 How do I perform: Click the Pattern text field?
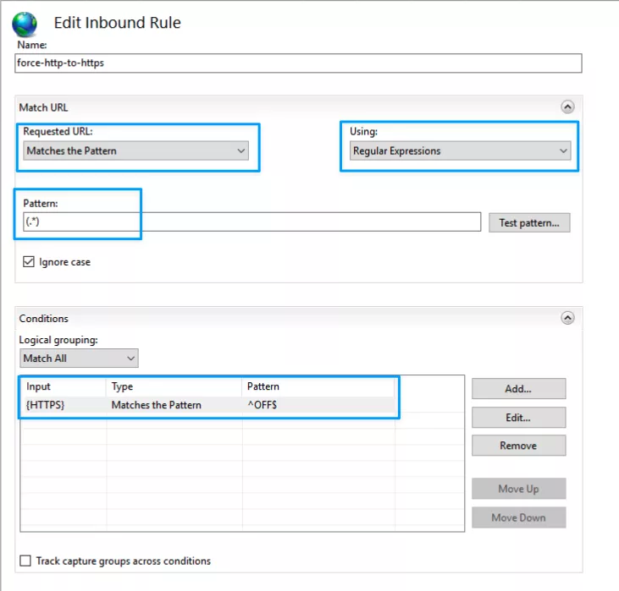(252, 222)
